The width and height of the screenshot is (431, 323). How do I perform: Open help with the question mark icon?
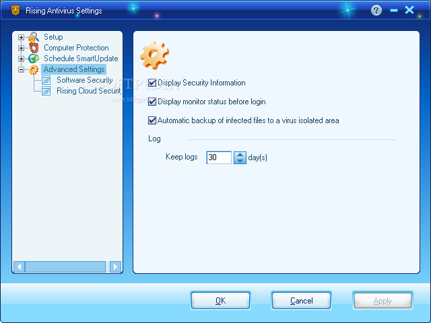tap(376, 11)
